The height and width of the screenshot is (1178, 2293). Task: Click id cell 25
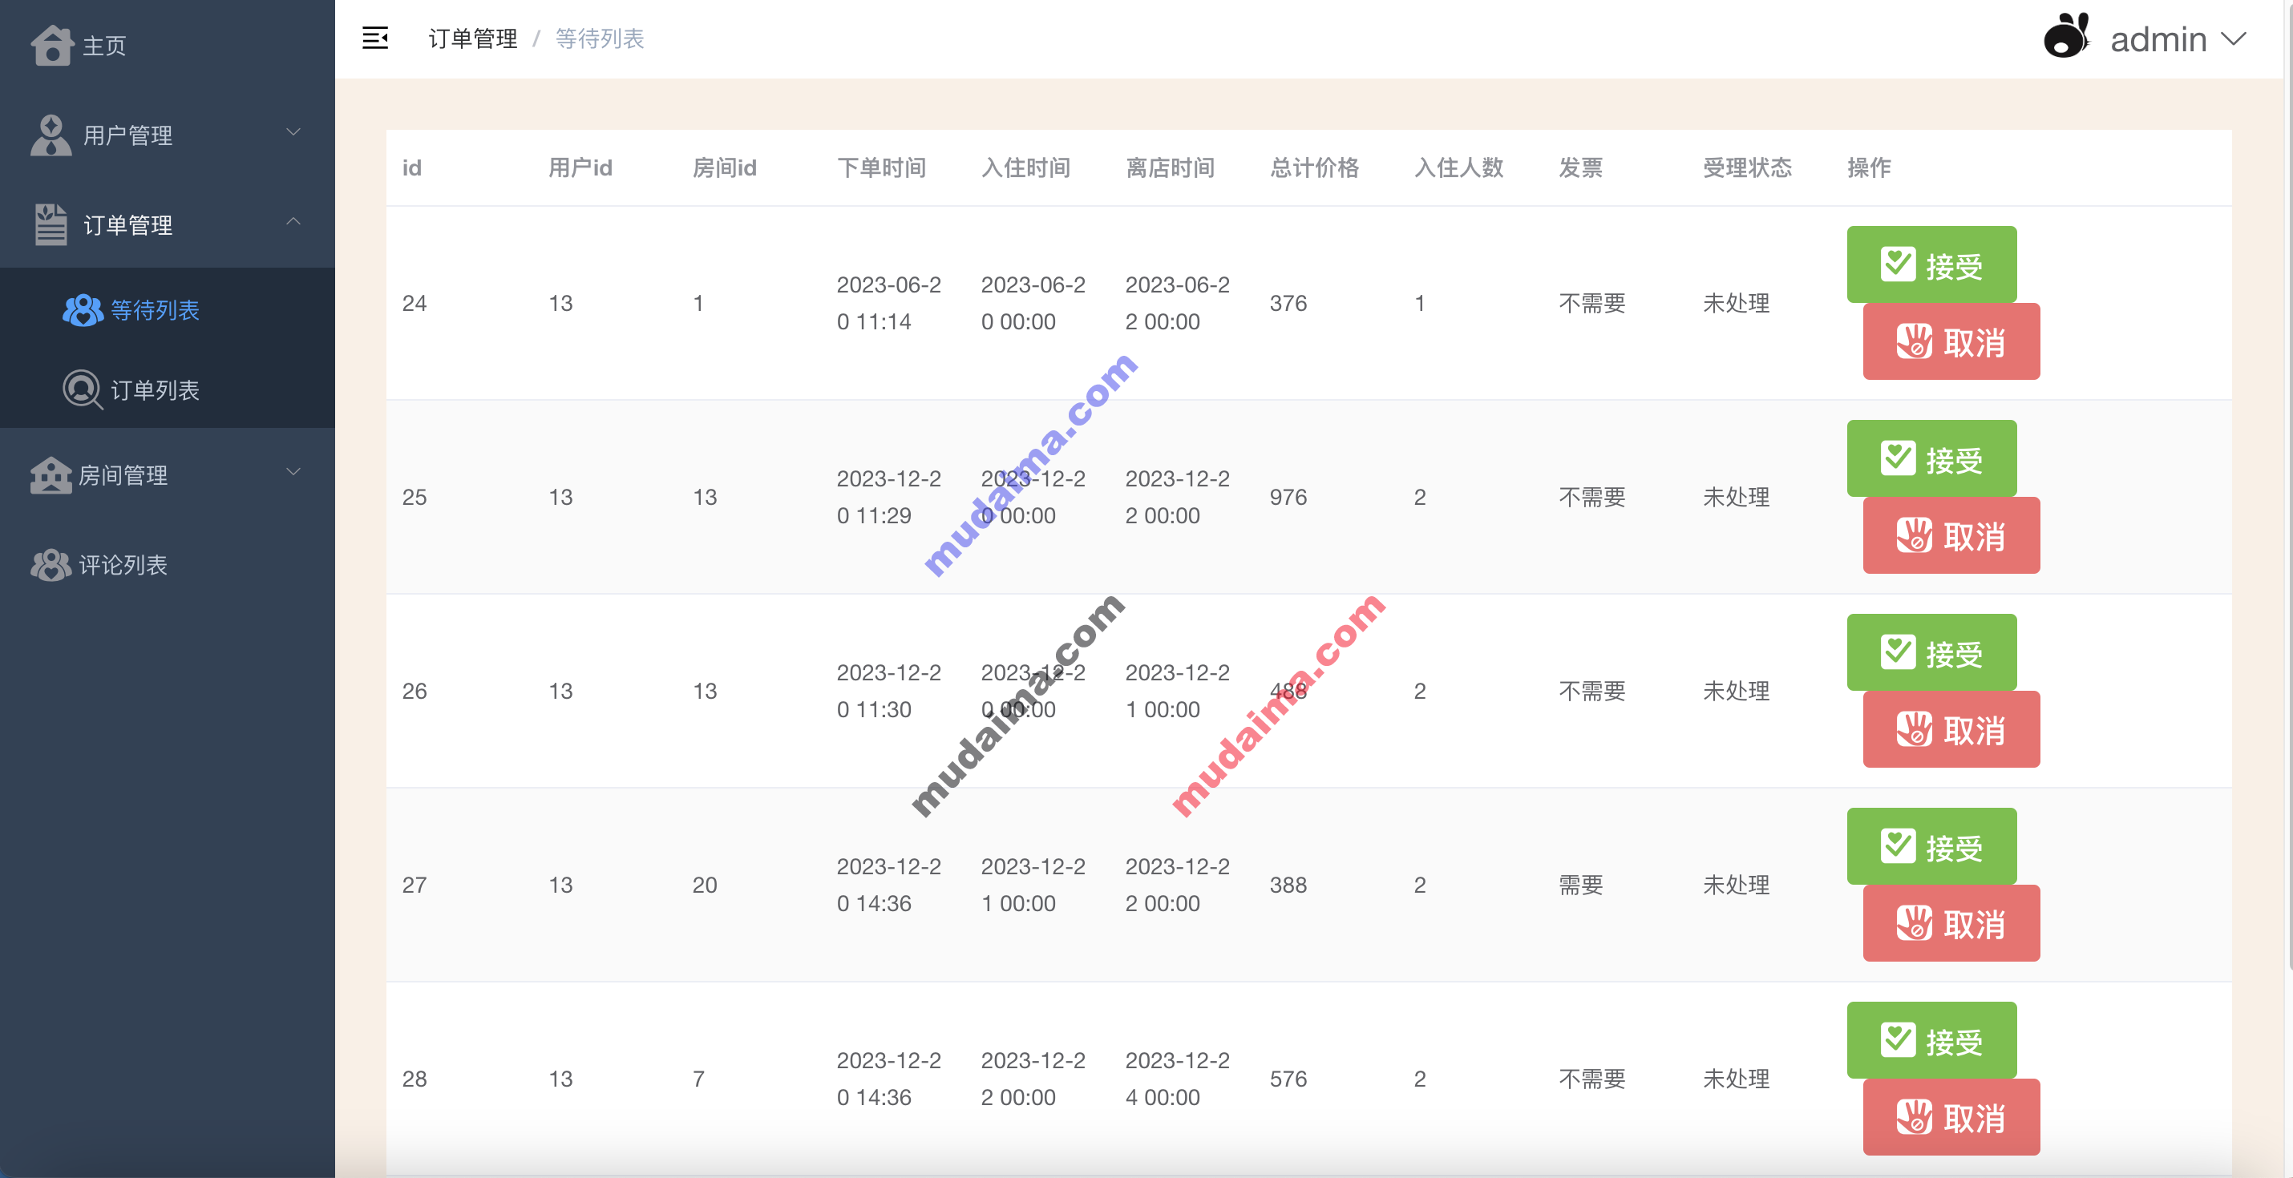click(x=414, y=497)
